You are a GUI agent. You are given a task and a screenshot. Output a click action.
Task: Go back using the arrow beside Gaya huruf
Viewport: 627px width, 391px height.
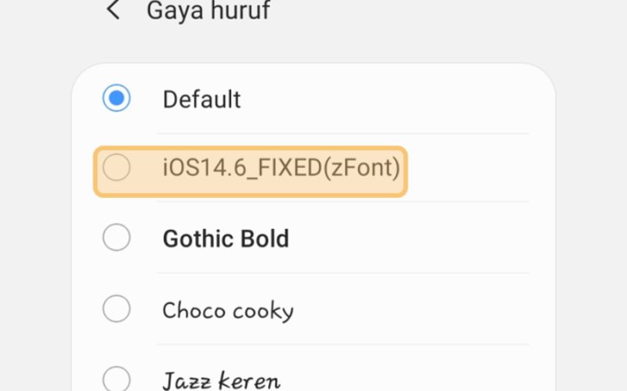(113, 10)
